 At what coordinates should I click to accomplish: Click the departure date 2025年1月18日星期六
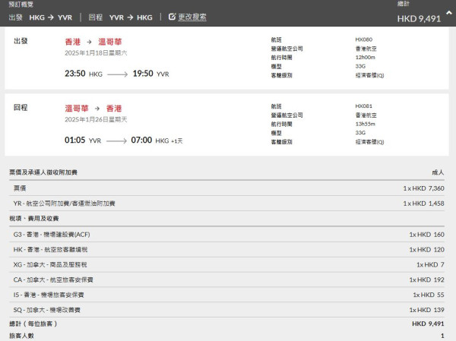[x=96, y=53]
